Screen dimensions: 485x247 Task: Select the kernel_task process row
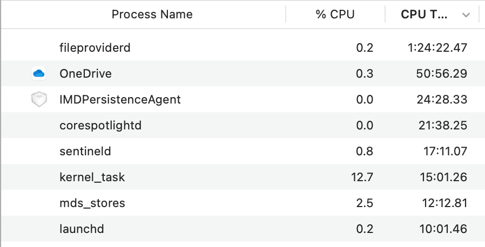(242, 177)
